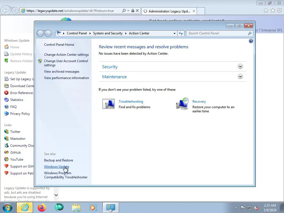Open a new blank IE tab

click(x=201, y=11)
